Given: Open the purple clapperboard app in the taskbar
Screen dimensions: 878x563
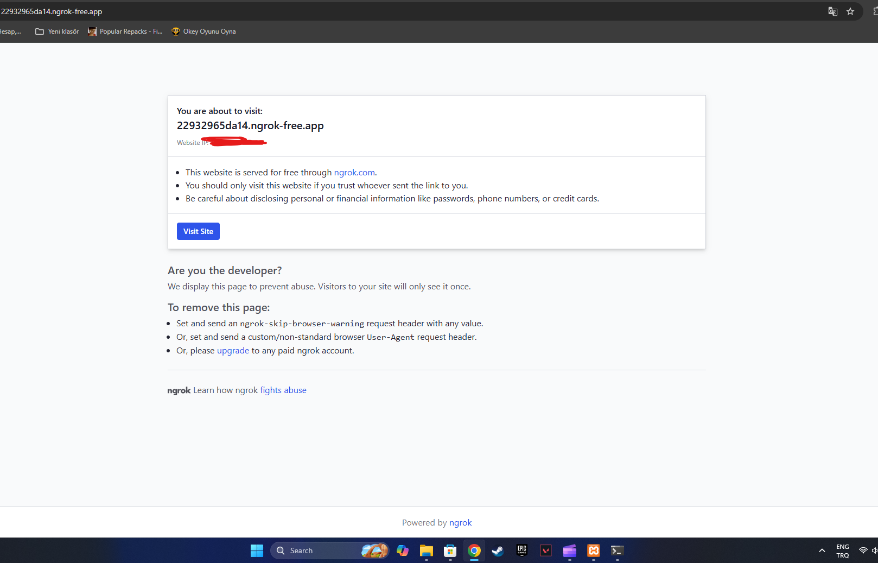Looking at the screenshot, I should pos(569,551).
